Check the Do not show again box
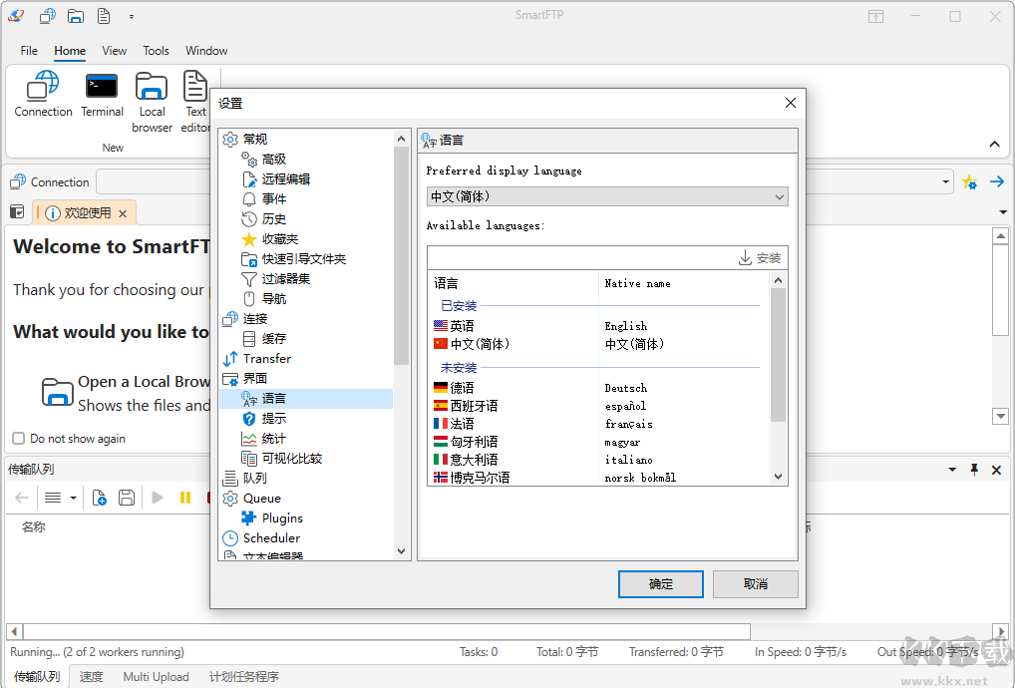Screen dimensions: 1015x688 tap(19, 438)
